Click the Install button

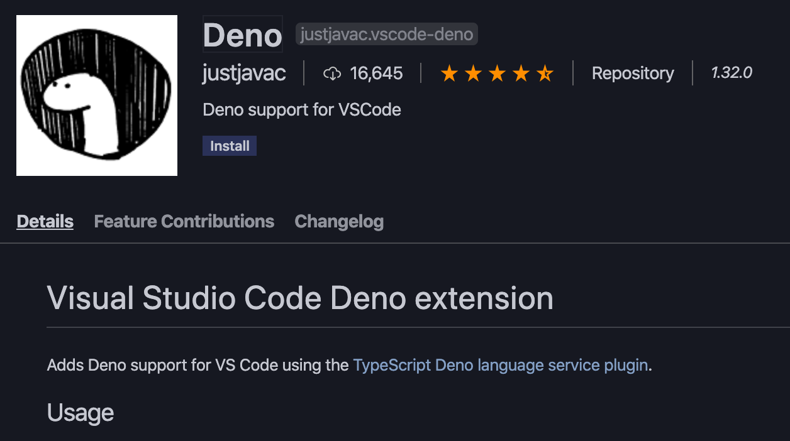tap(230, 146)
